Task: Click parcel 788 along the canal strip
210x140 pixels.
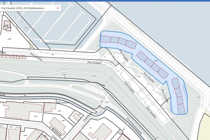Action: (x=24, y=96)
